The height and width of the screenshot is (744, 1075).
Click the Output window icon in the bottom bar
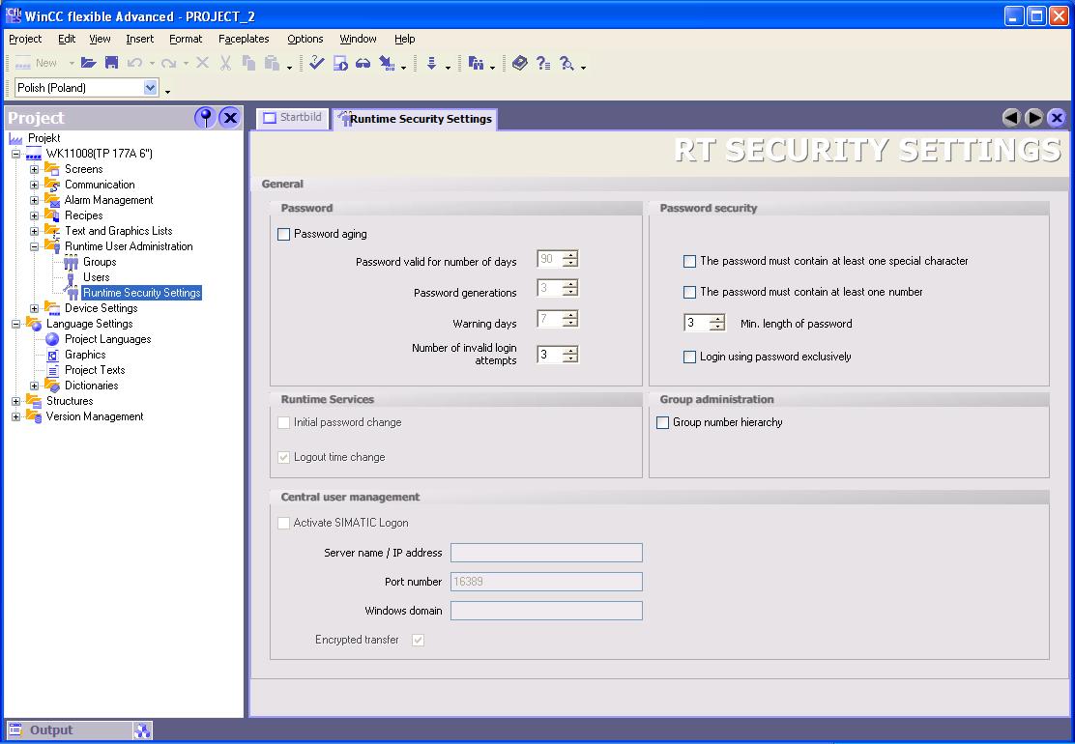15,730
